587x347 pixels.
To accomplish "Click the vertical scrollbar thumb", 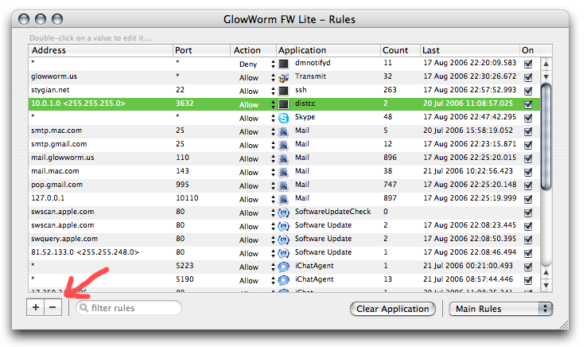I will [x=546, y=136].
